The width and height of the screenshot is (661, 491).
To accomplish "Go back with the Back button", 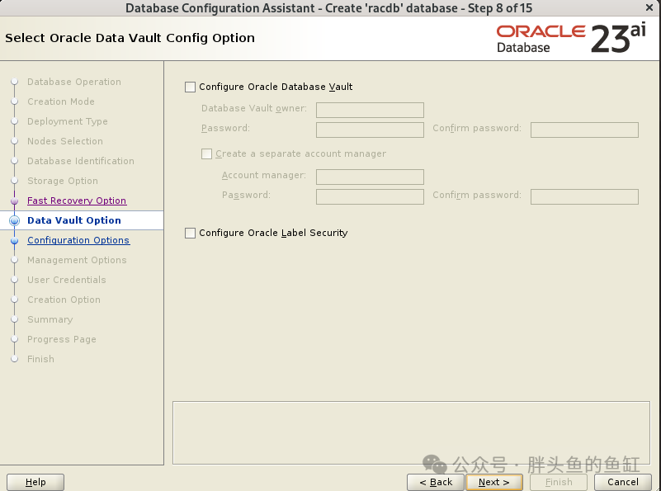I will pyautogui.click(x=436, y=482).
